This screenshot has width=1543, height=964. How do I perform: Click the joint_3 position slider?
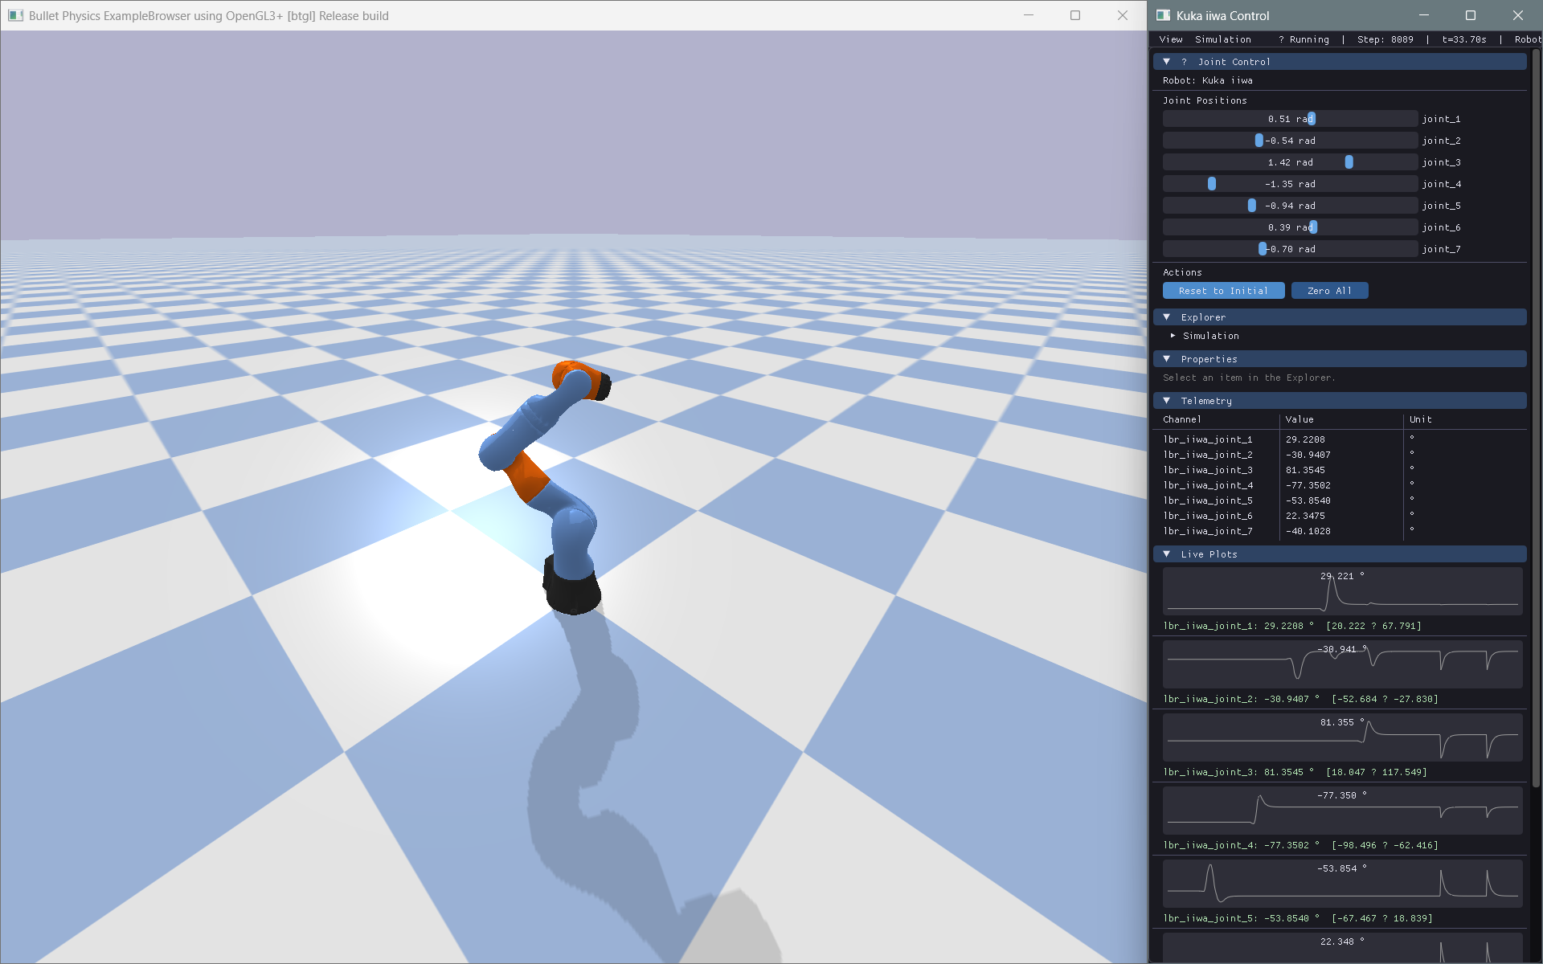click(x=1290, y=162)
